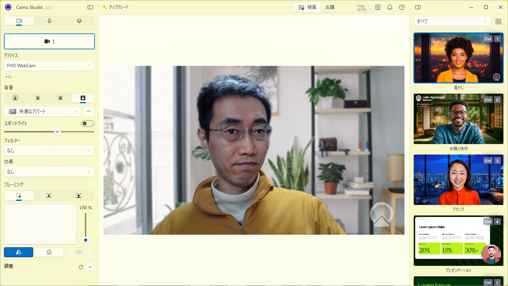508x286 pixels.
Task: Switch to the microphone settings tab
Action: point(49,21)
